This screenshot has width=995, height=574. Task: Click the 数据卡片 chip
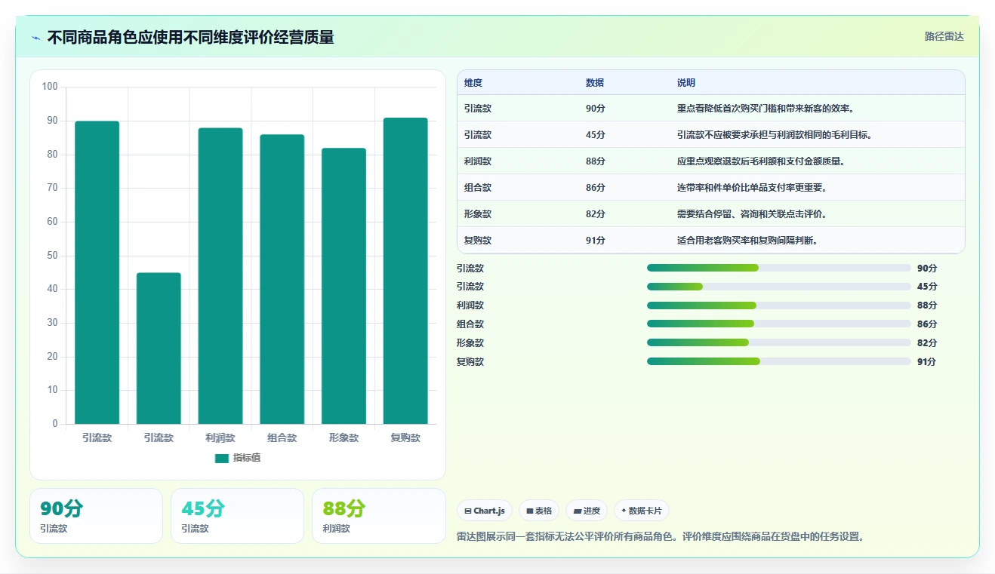[x=642, y=511]
